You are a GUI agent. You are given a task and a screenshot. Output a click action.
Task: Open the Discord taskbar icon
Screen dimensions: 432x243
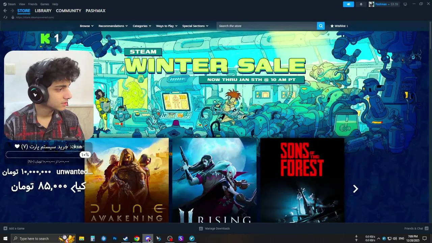(148, 239)
